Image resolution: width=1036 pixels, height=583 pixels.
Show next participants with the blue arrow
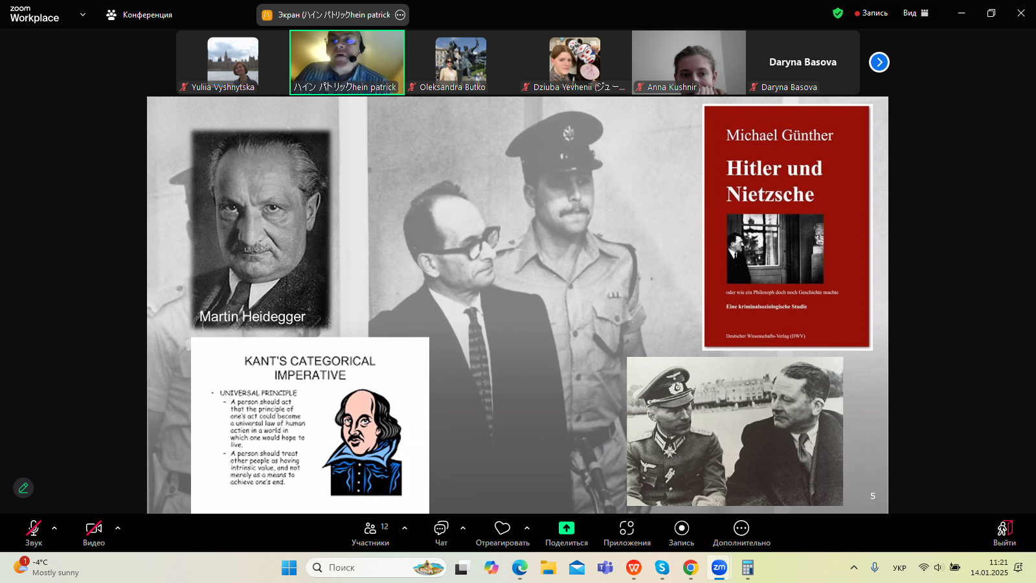pyautogui.click(x=879, y=62)
